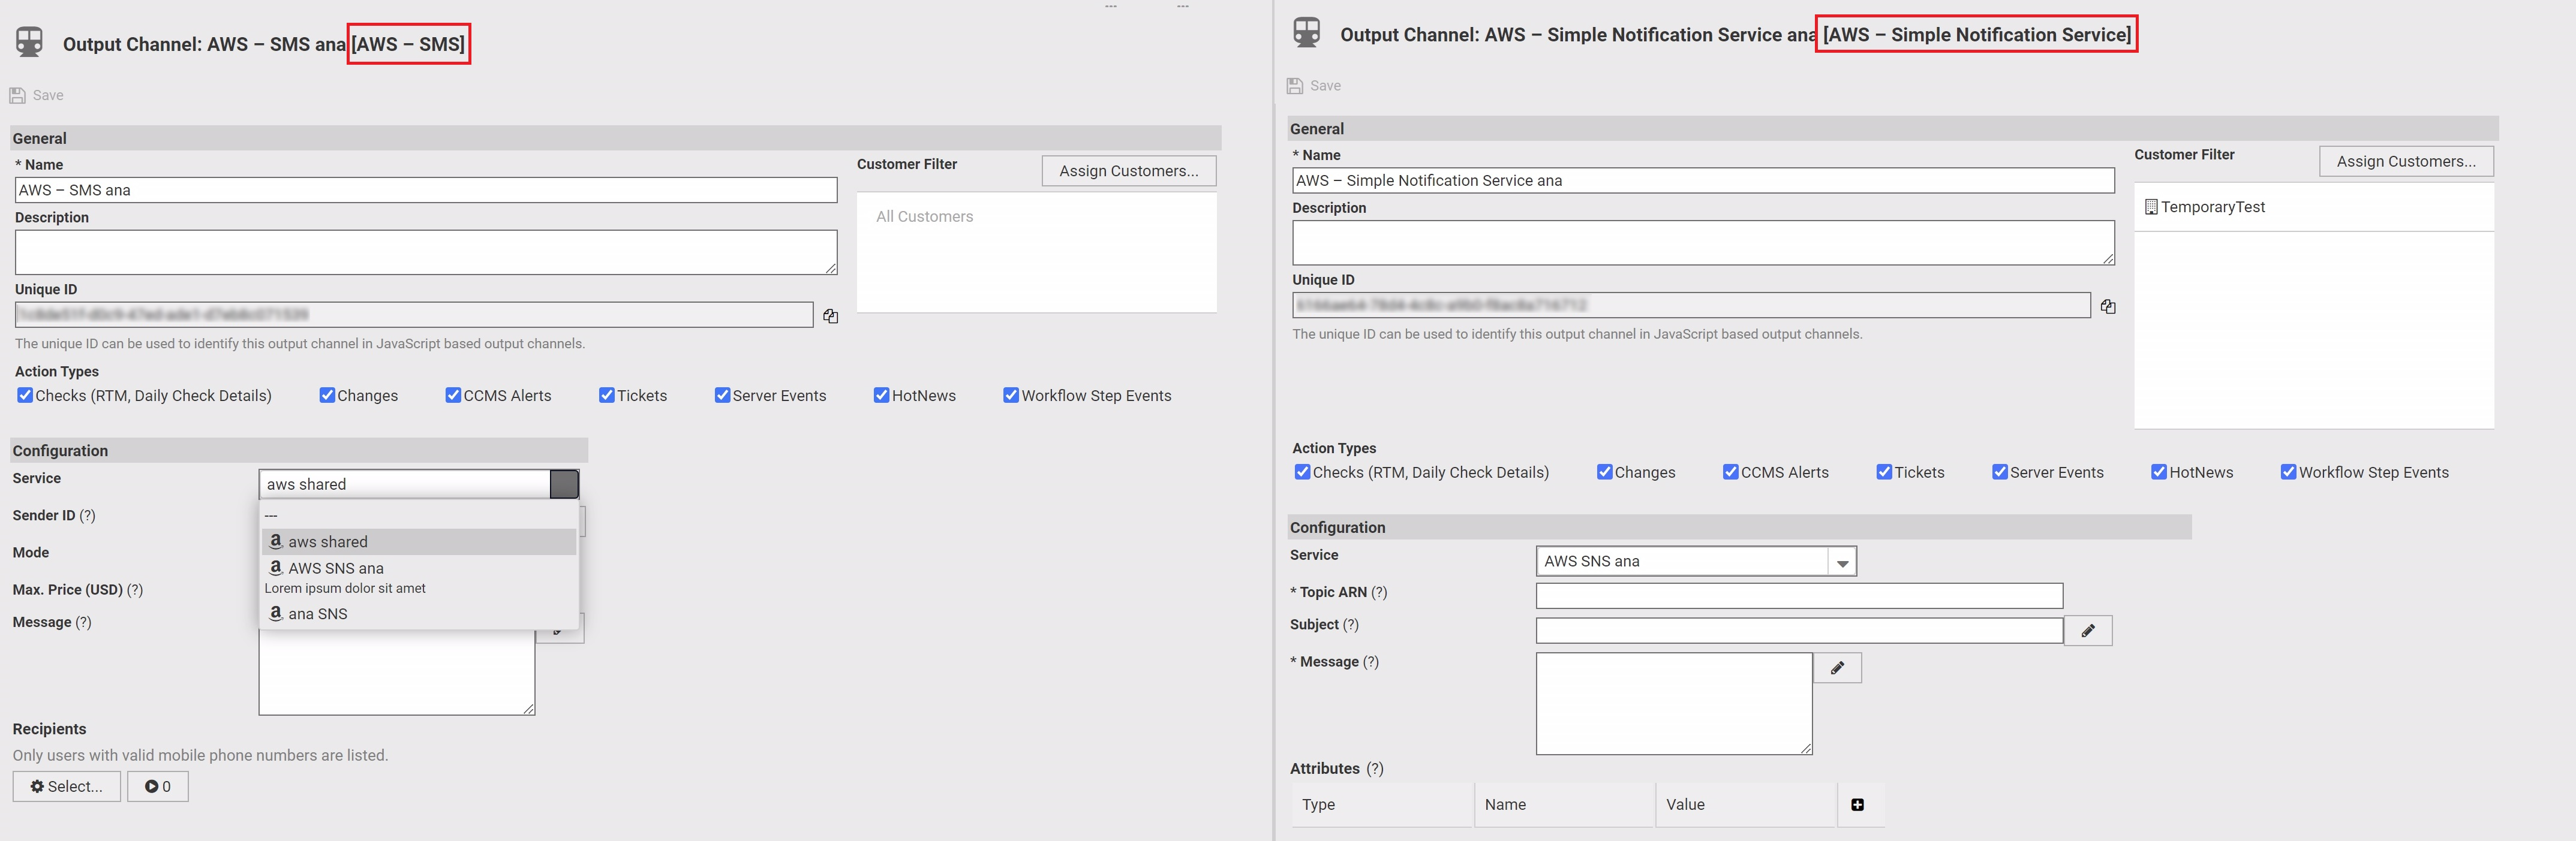Focus the Message textarea in right panel

[1674, 704]
